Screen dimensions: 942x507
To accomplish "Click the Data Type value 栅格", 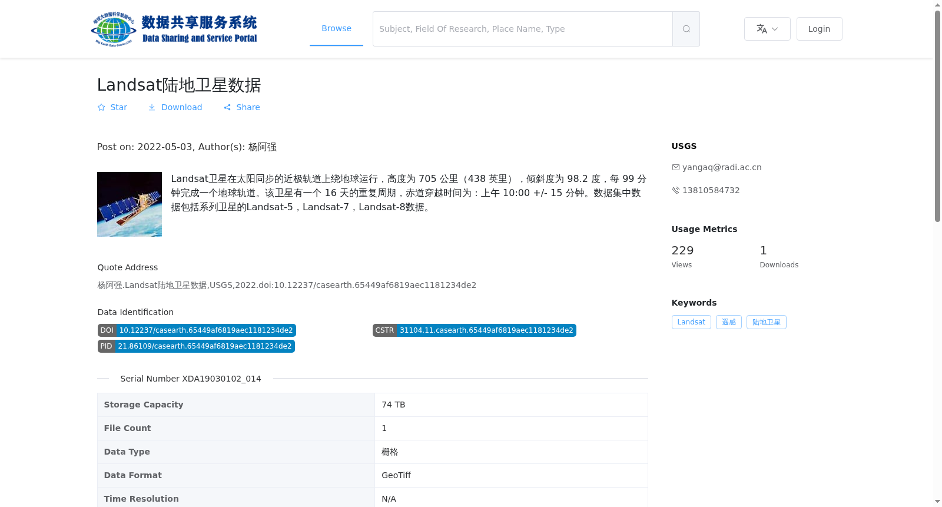I will [390, 452].
